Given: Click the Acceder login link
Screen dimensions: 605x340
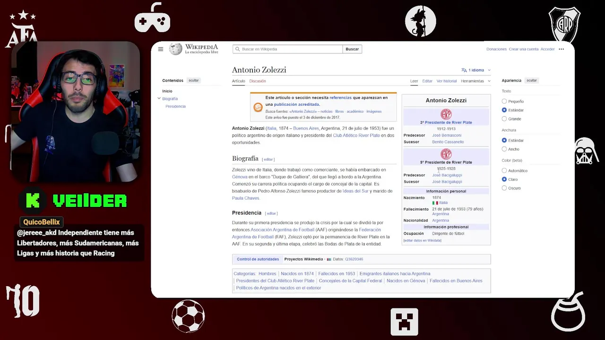Looking at the screenshot, I should 548,49.
